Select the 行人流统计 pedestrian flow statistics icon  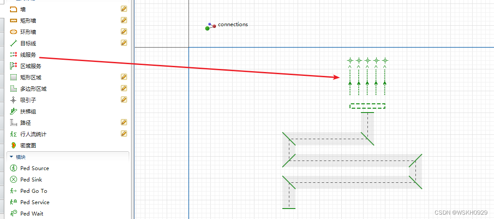13,134
